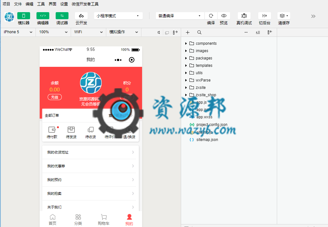Viewport: 328px width, 227px height.
Task: Click the 清缓存 clear cache icon
Action: (284, 16)
